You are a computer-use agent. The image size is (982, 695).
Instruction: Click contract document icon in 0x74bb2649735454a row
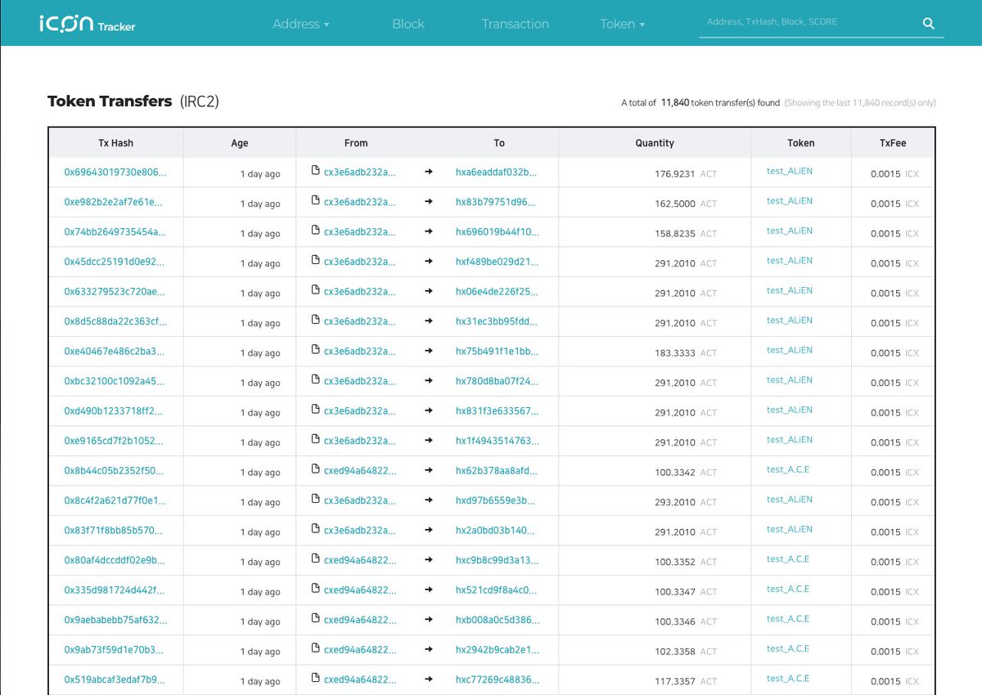316,231
